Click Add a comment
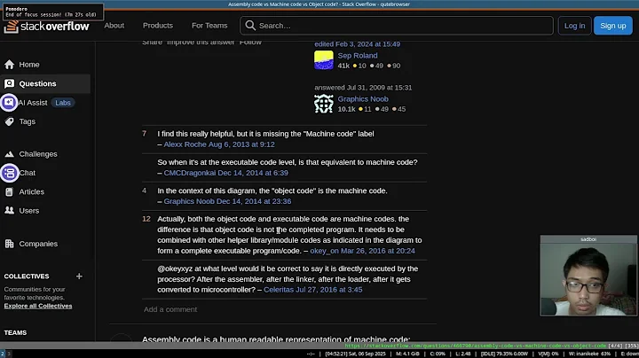The height and width of the screenshot is (358, 639). pos(170,309)
